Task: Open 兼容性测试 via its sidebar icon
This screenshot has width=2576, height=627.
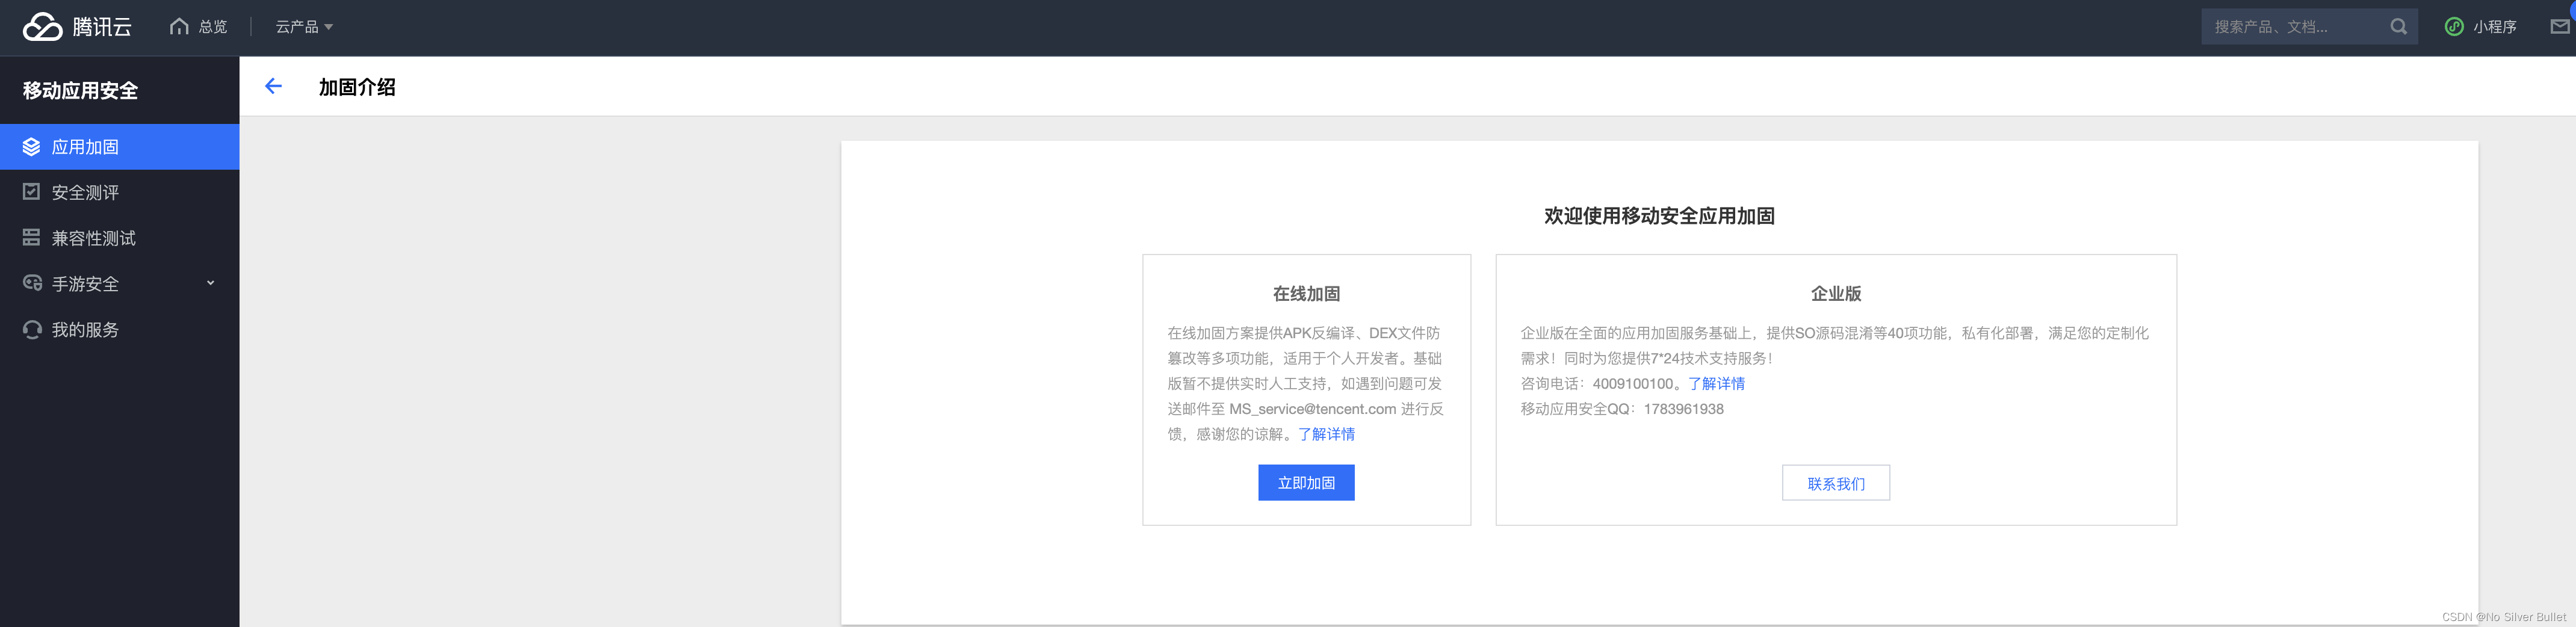Action: (33, 237)
